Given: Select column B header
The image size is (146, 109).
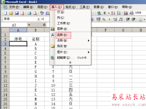Looking at the screenshot, I should (x=36, y=30).
